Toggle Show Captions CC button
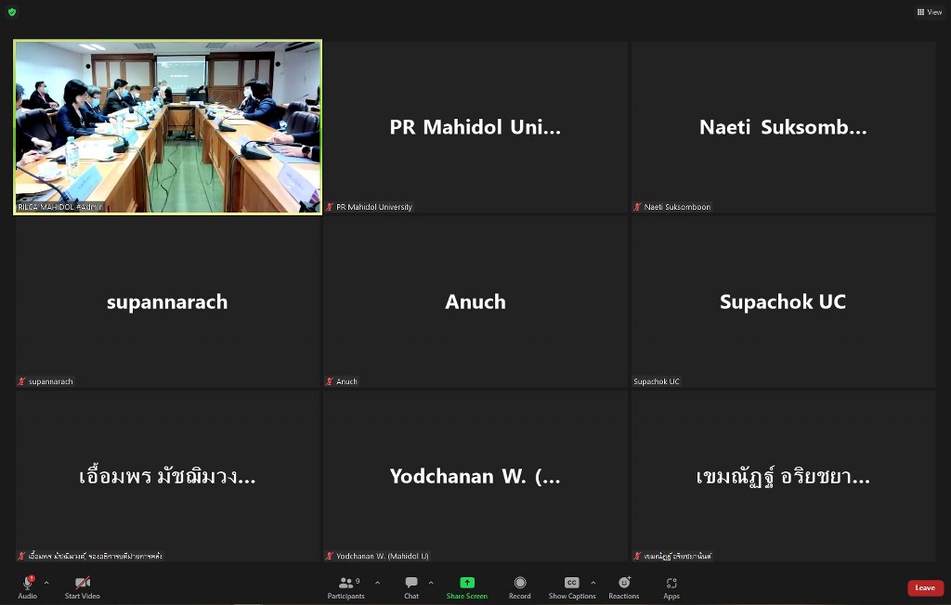Image resolution: width=951 pixels, height=605 pixels. (571, 584)
